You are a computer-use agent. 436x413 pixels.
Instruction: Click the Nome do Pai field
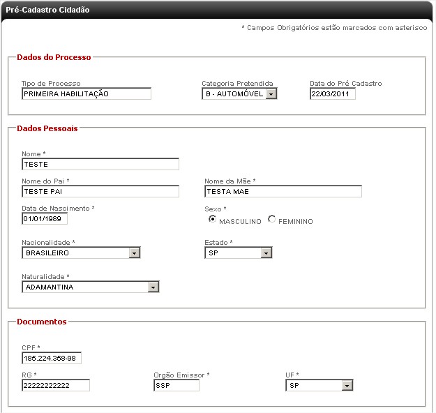coord(100,191)
